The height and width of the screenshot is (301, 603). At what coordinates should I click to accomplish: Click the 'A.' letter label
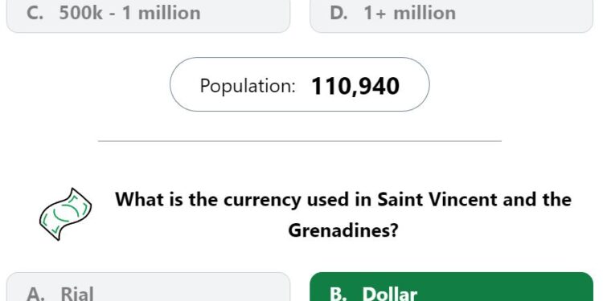(37, 295)
